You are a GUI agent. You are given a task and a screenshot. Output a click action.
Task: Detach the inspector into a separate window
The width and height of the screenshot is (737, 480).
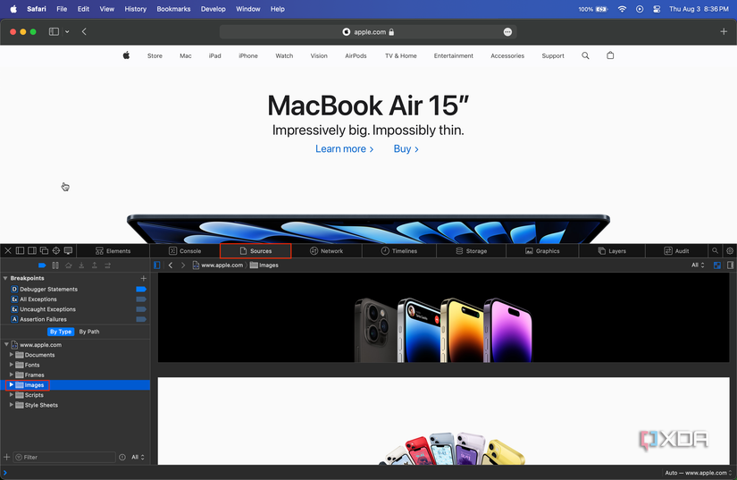tap(44, 250)
